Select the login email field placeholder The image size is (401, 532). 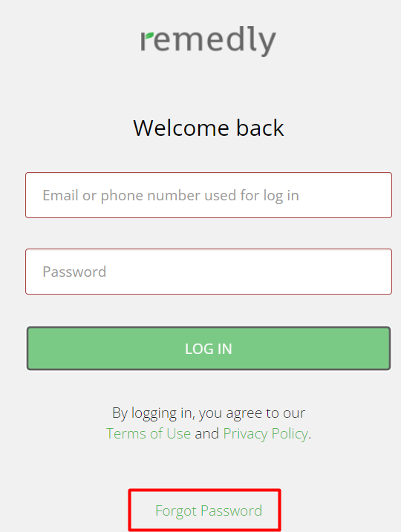(x=171, y=195)
